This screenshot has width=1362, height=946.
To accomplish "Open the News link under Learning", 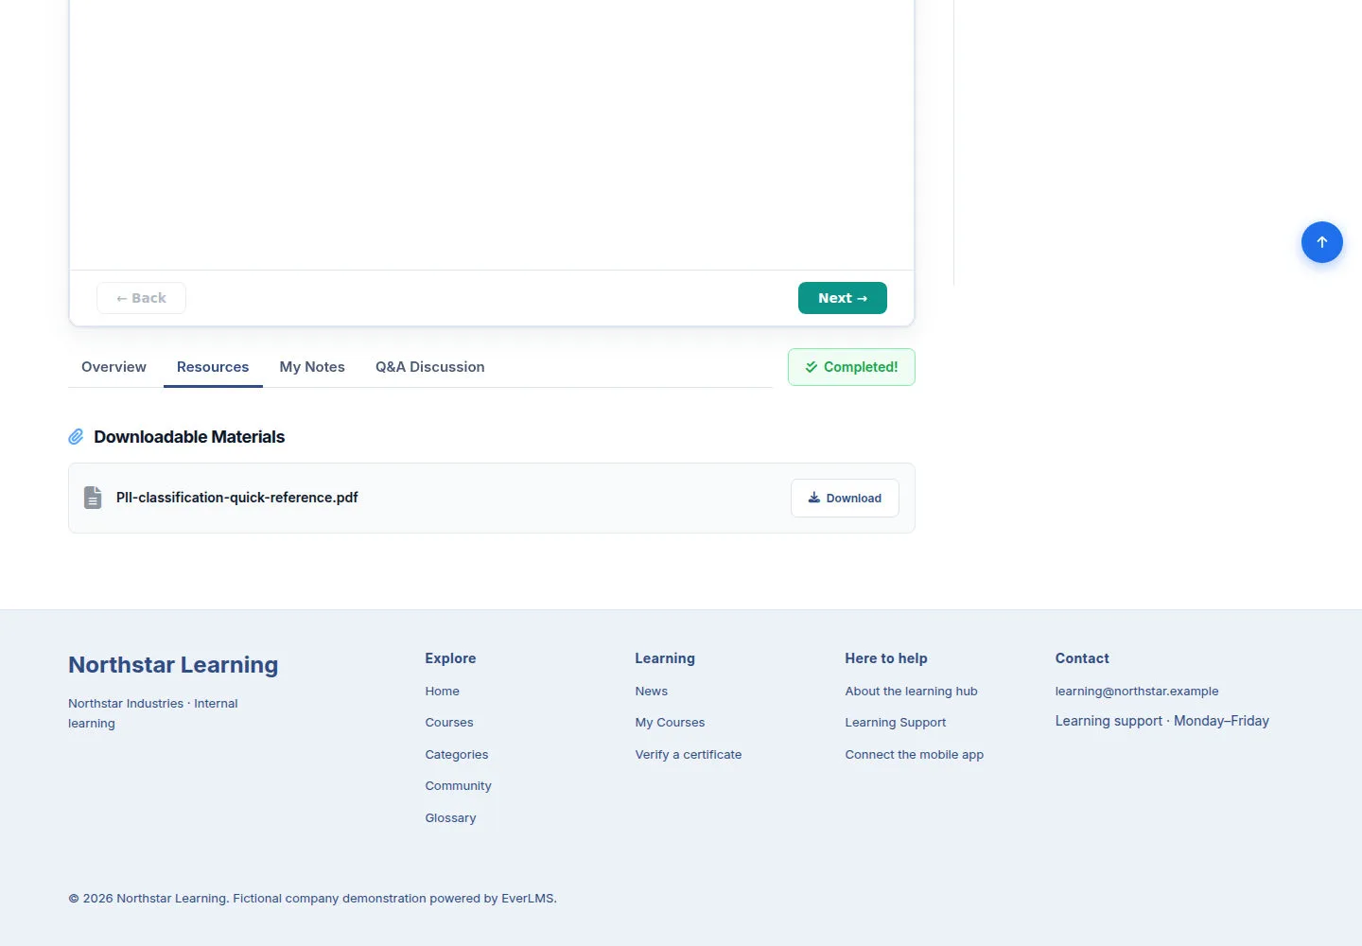I will (652, 692).
